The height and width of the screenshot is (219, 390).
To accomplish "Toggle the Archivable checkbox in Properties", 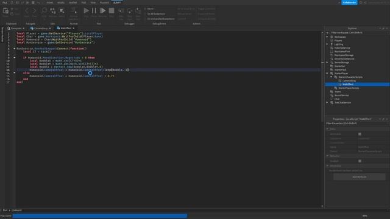I will pyautogui.click(x=360, y=134).
